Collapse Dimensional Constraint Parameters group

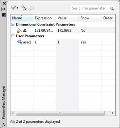click(x=13, y=24)
